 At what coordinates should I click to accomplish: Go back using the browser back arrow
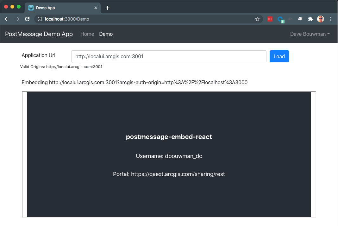[x=7, y=19]
